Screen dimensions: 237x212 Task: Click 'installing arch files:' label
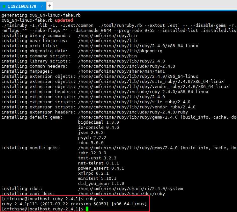click(x=30, y=46)
